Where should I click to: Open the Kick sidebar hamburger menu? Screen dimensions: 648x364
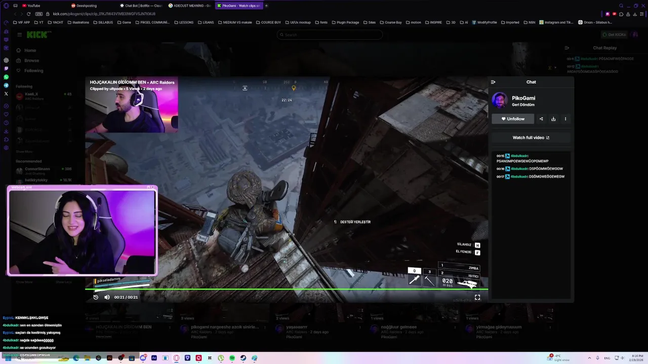point(19,34)
